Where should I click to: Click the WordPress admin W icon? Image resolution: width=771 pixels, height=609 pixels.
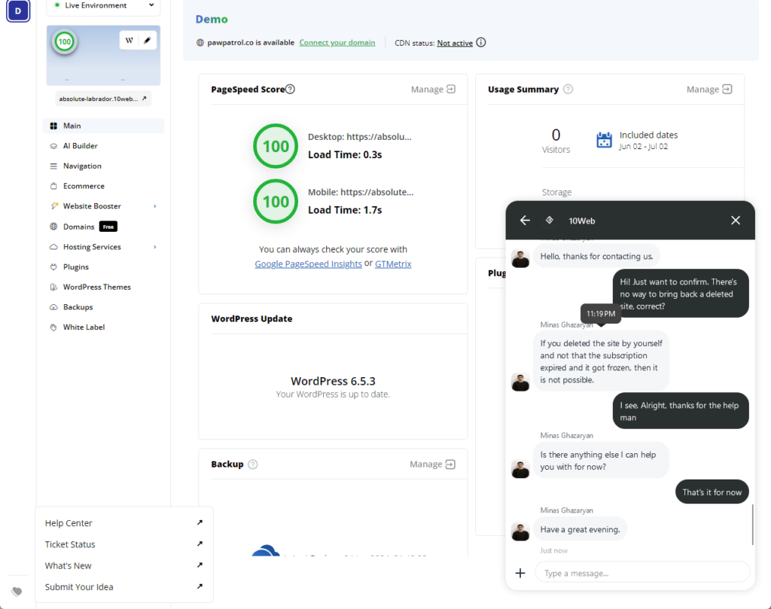129,41
